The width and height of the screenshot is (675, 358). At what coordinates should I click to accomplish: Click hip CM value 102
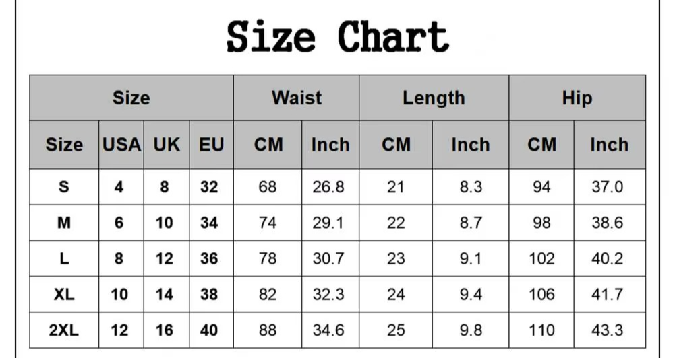tap(541, 258)
